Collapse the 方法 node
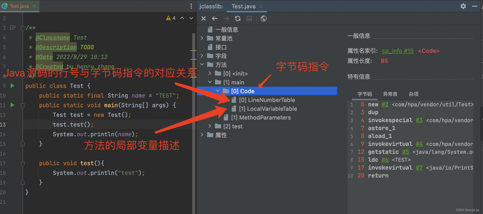The height and width of the screenshot is (214, 483). pyautogui.click(x=202, y=65)
